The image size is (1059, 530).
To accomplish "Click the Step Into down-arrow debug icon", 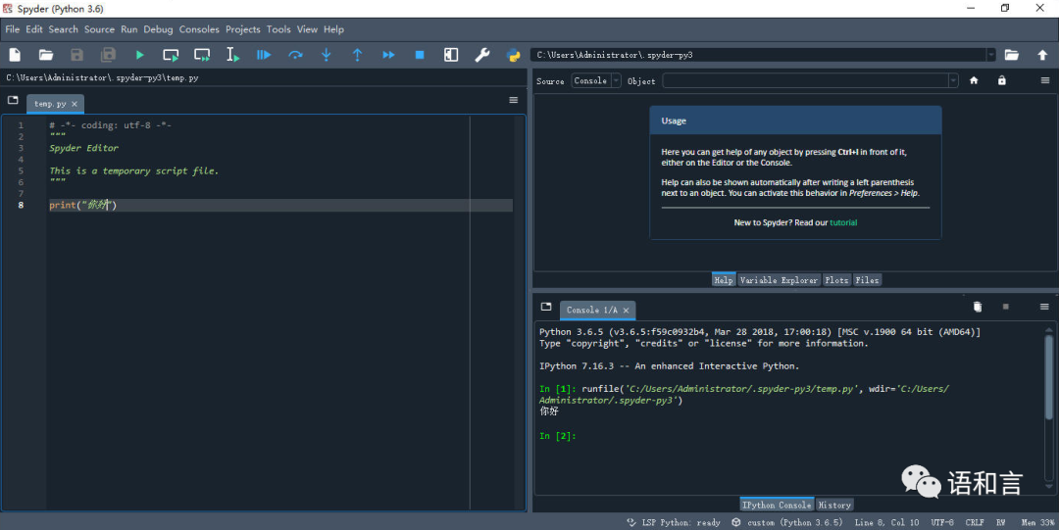I will [327, 55].
